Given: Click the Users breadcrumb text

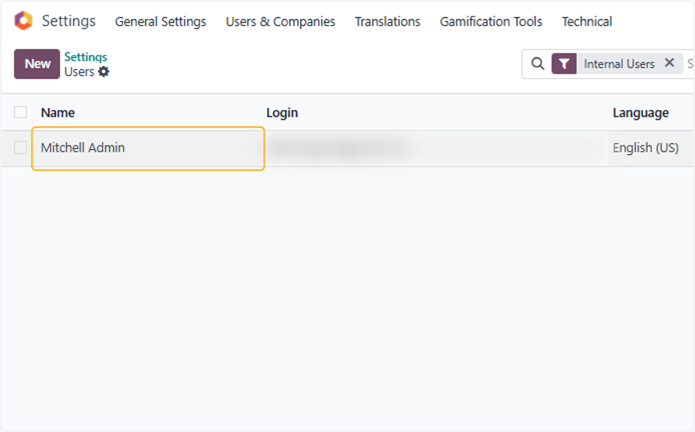Looking at the screenshot, I should pos(79,72).
